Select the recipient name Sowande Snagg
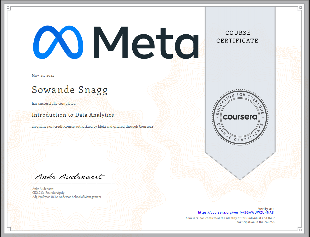 [x=70, y=90]
